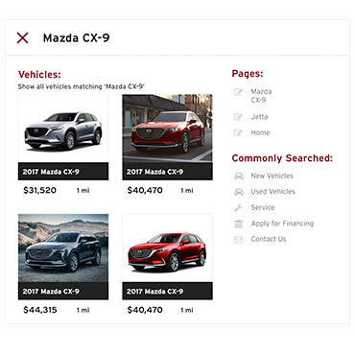This screenshot has width=355, height=355.
Task: Click in the Mazda CX-9 search field
Action: pyautogui.click(x=192, y=37)
